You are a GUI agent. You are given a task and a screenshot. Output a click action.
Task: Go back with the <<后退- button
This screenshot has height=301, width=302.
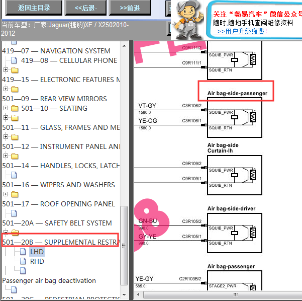[x=86, y=8]
